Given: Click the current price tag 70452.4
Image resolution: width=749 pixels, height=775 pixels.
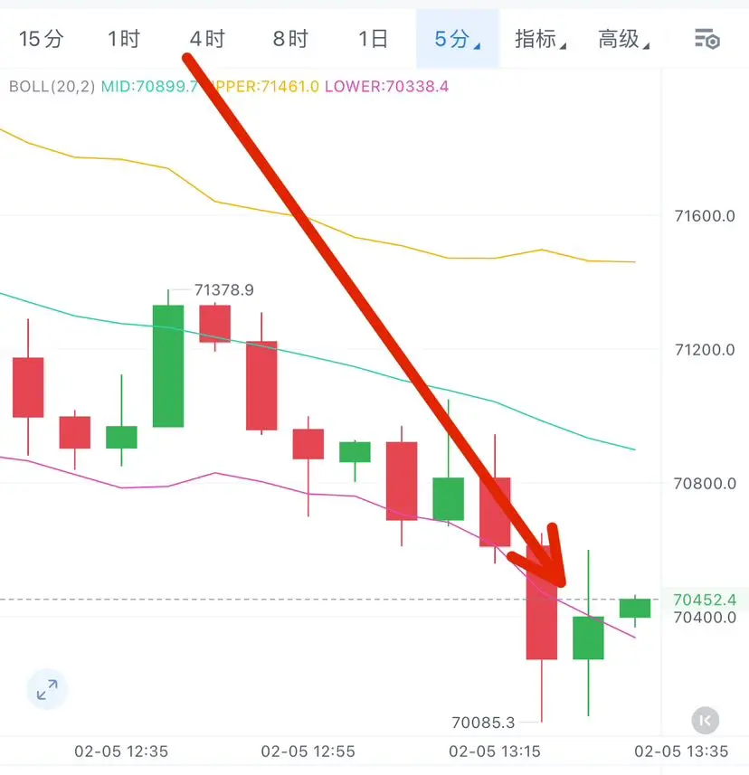Looking at the screenshot, I should pos(705,600).
